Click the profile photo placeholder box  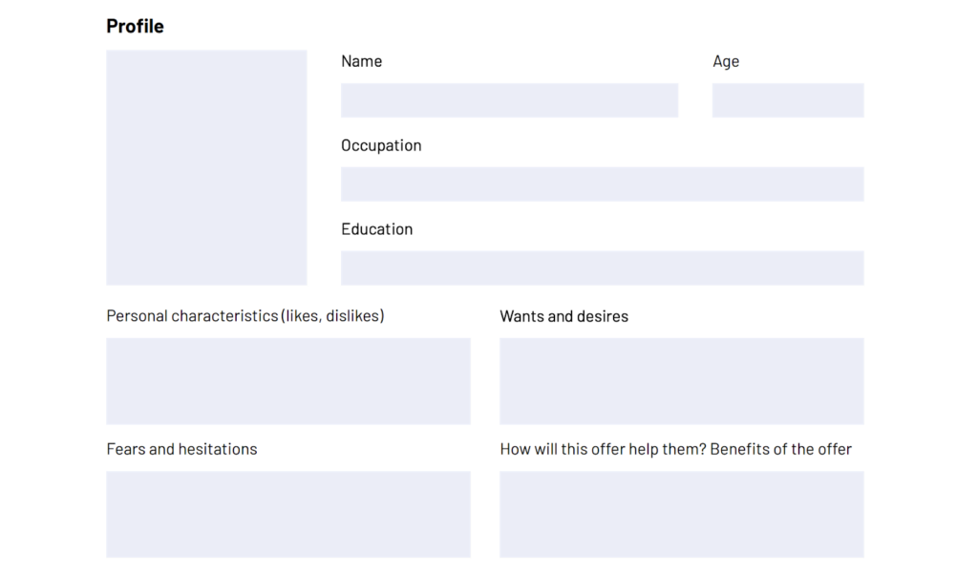coord(206,168)
